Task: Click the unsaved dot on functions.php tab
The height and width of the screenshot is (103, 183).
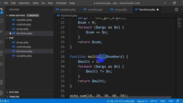Action: [x=158, y=9]
